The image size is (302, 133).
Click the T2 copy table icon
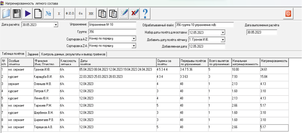[113, 13]
